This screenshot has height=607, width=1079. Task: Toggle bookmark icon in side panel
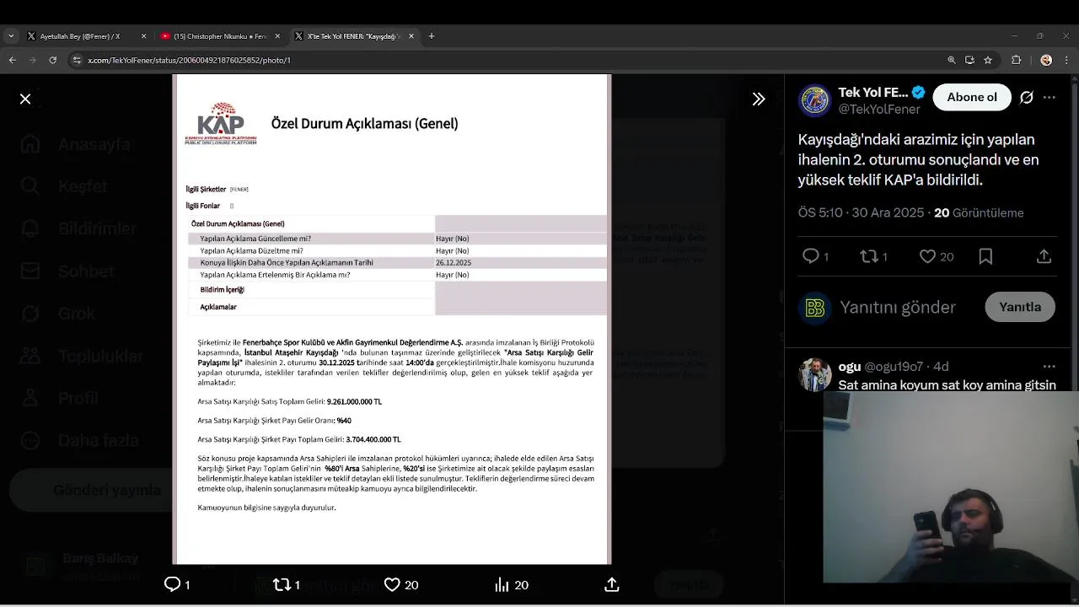(985, 256)
